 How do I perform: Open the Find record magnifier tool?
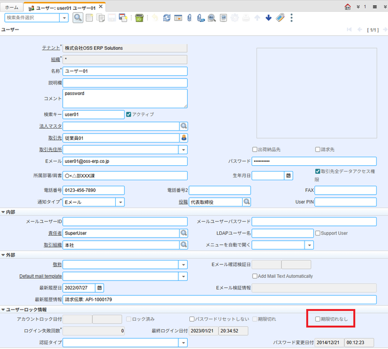(78, 18)
